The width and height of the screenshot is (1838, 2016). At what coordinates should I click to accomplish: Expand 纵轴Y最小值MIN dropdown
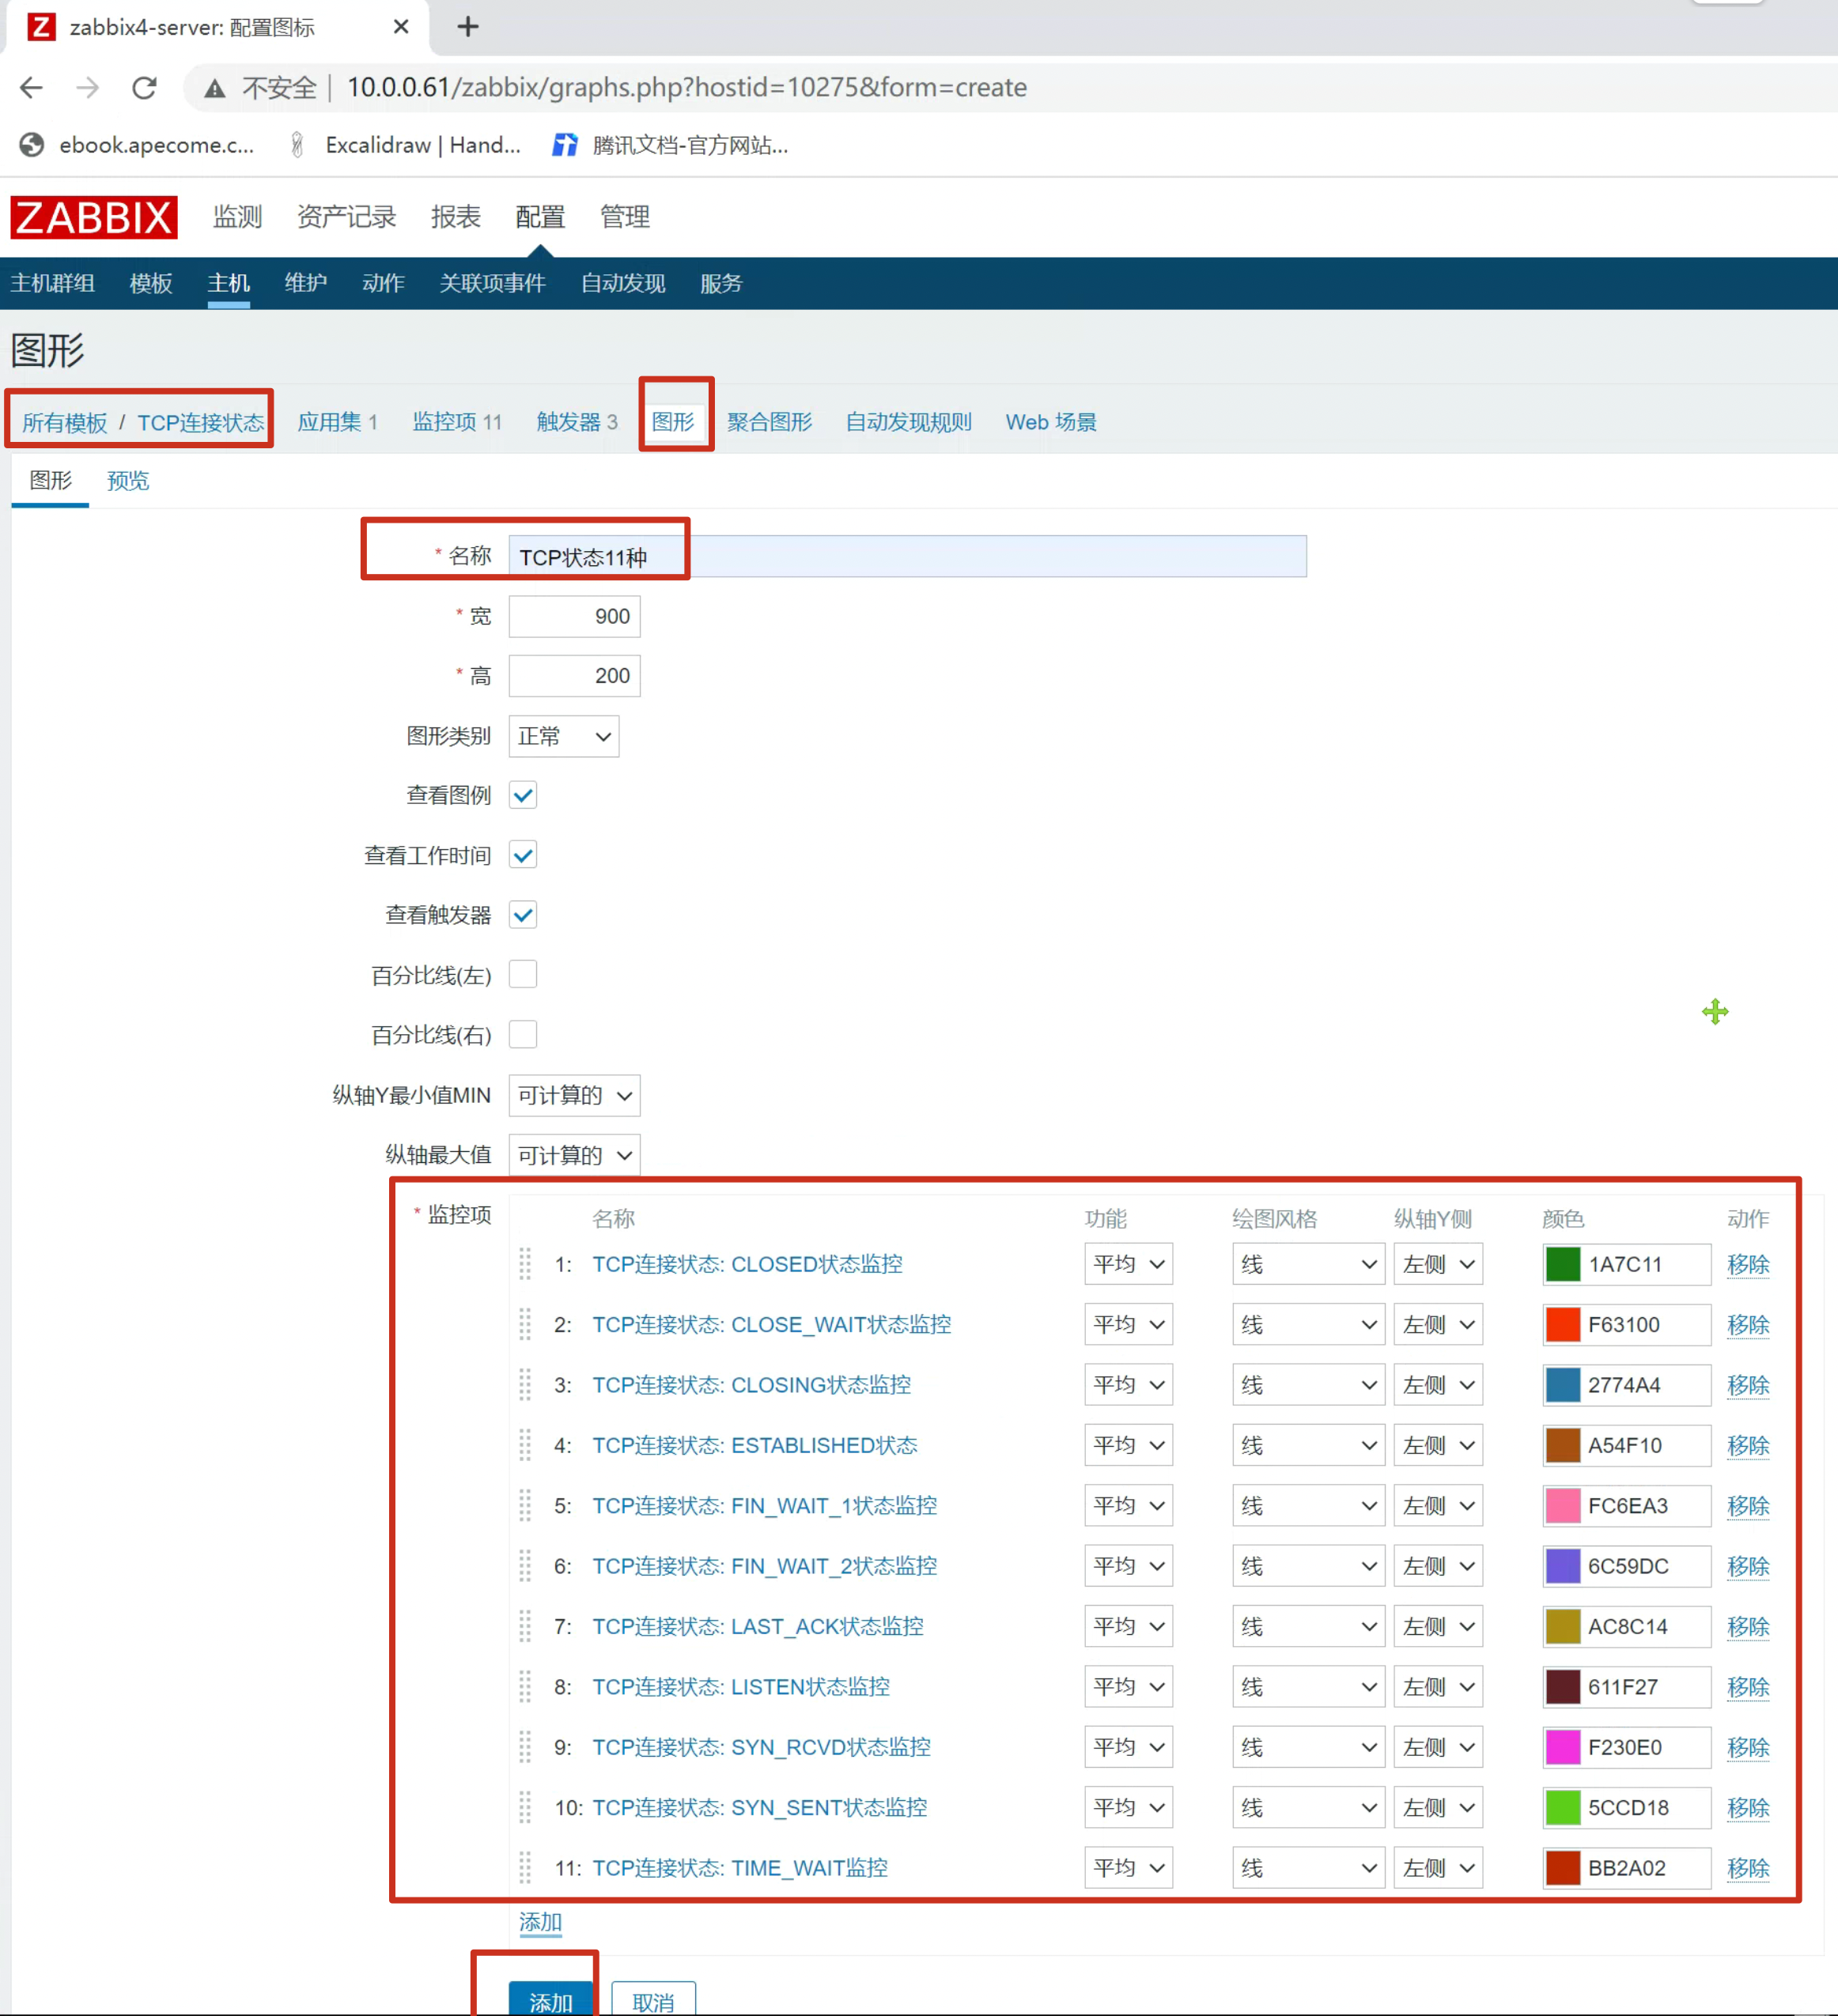click(x=573, y=1096)
